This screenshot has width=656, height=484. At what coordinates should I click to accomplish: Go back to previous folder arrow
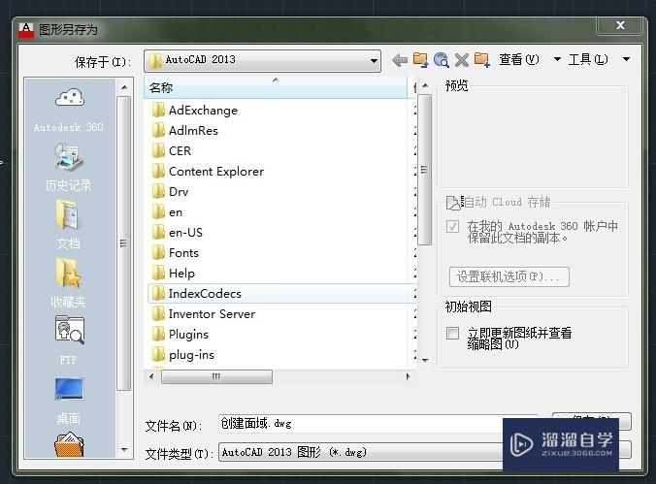(400, 60)
